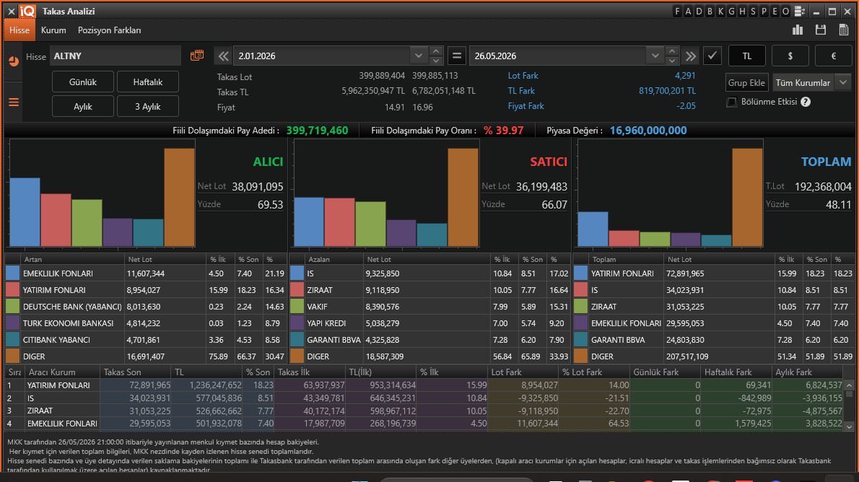Select the Haftalık period button
Viewport: 859px width, 482px height.
click(x=148, y=82)
